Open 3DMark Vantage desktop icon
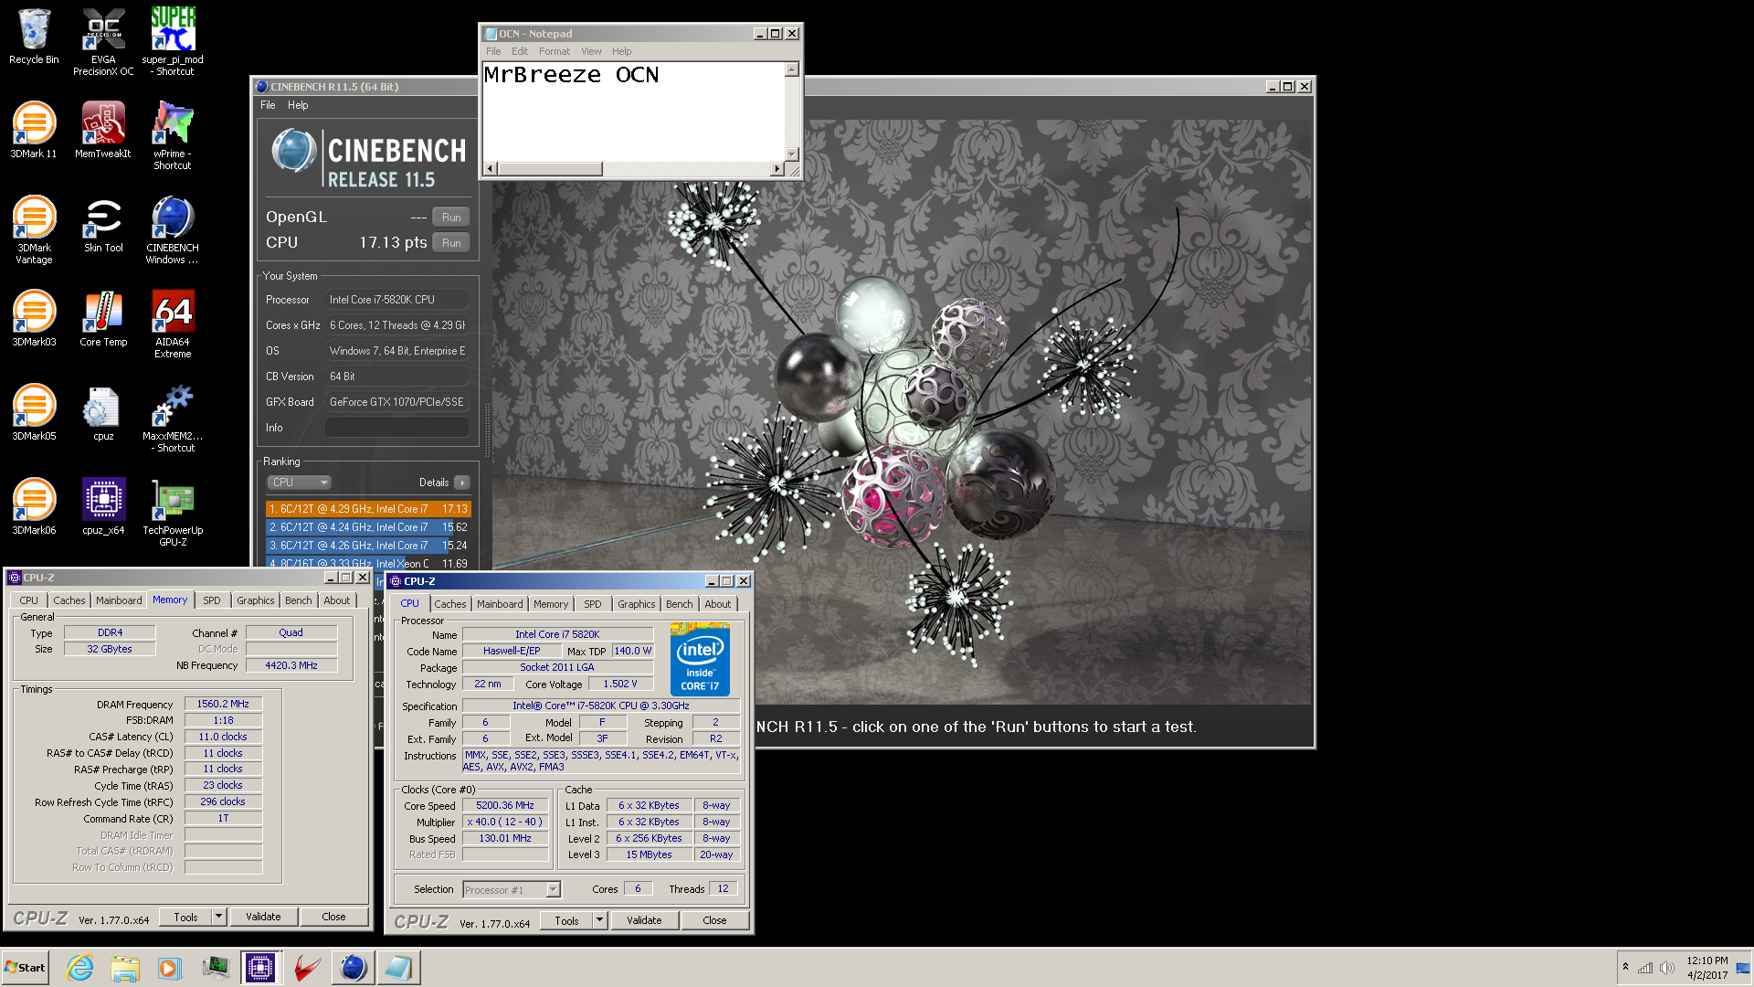The height and width of the screenshot is (987, 1754). click(34, 230)
